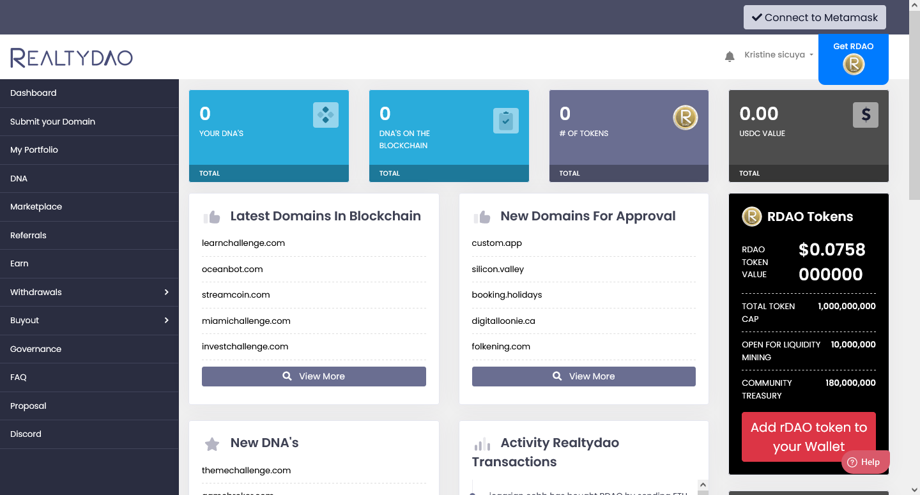
Task: Click the Your DNA's card icon
Action: coord(326,115)
